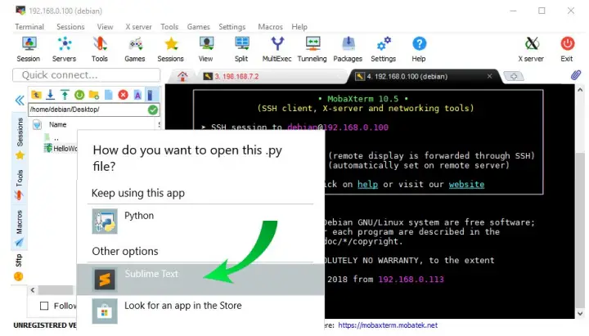Screen dimensions: 589x336
Task: Open the Packages toolbar icon
Action: [x=348, y=49]
